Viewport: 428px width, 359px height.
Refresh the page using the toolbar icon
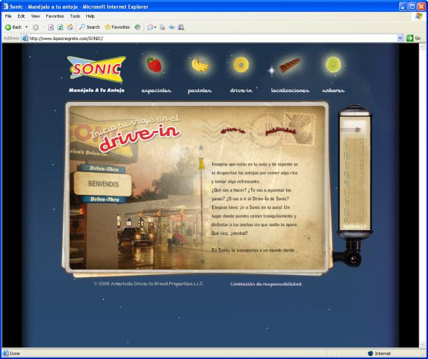(60, 27)
